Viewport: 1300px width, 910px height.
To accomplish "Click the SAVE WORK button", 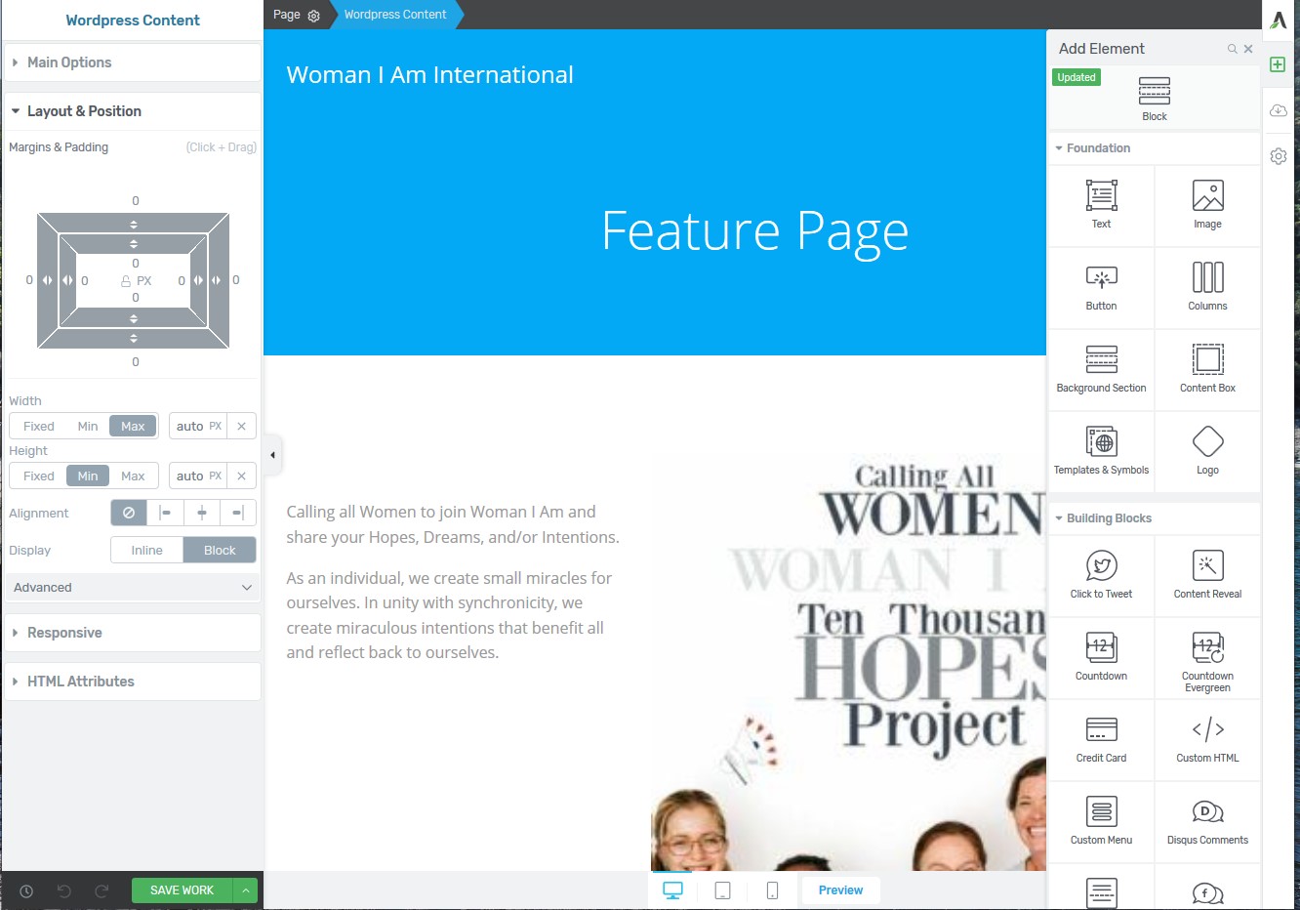I will click(x=183, y=890).
